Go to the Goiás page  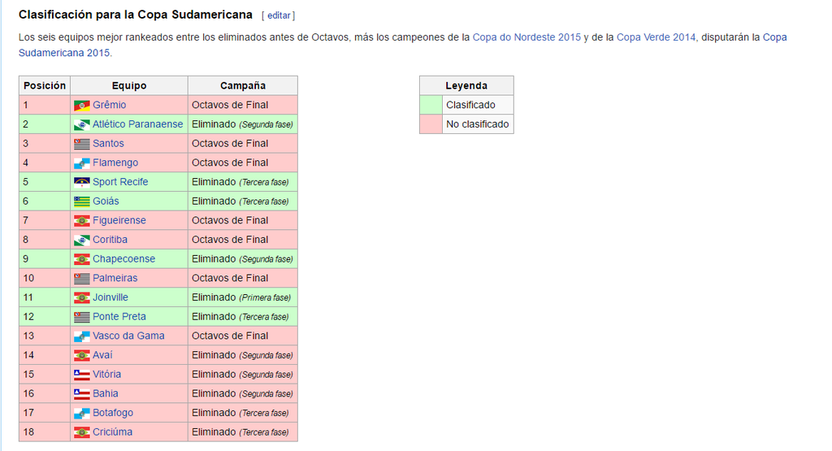pyautogui.click(x=106, y=201)
